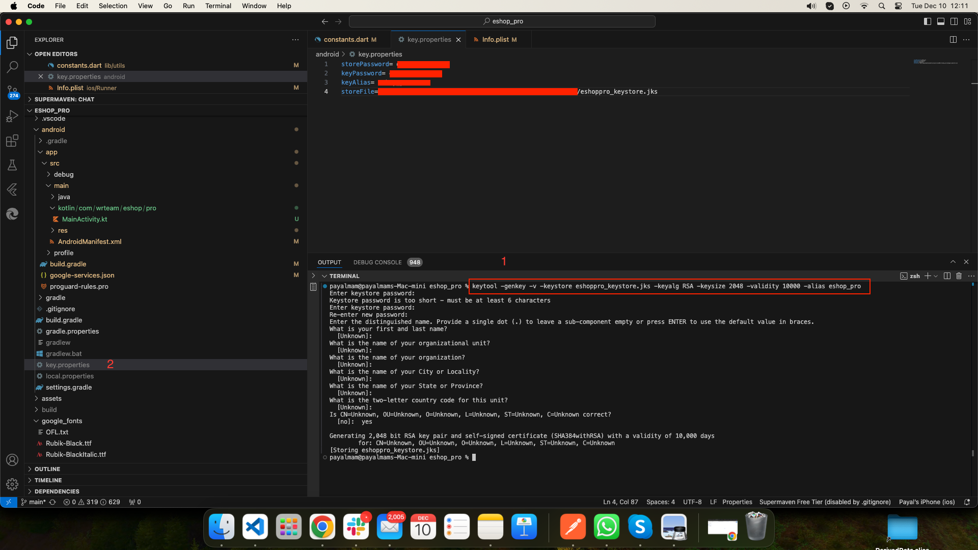Click the eshop_pro command center search box

[x=502, y=21]
